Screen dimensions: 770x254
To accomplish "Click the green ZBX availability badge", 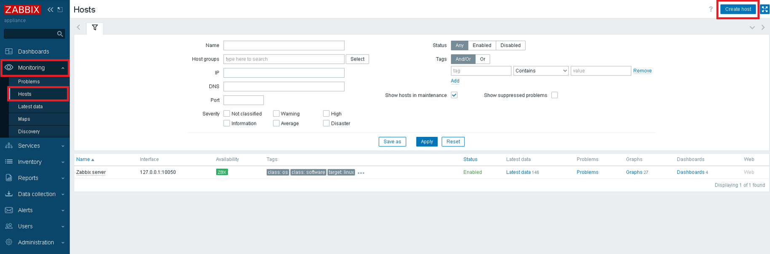I will tap(222, 172).
